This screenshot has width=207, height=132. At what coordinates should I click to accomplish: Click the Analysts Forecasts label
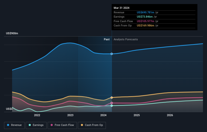[126, 40]
